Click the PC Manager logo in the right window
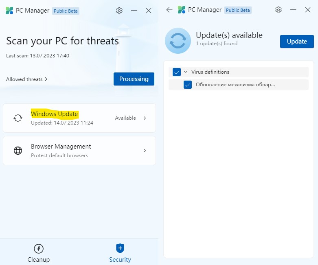 (x=181, y=10)
